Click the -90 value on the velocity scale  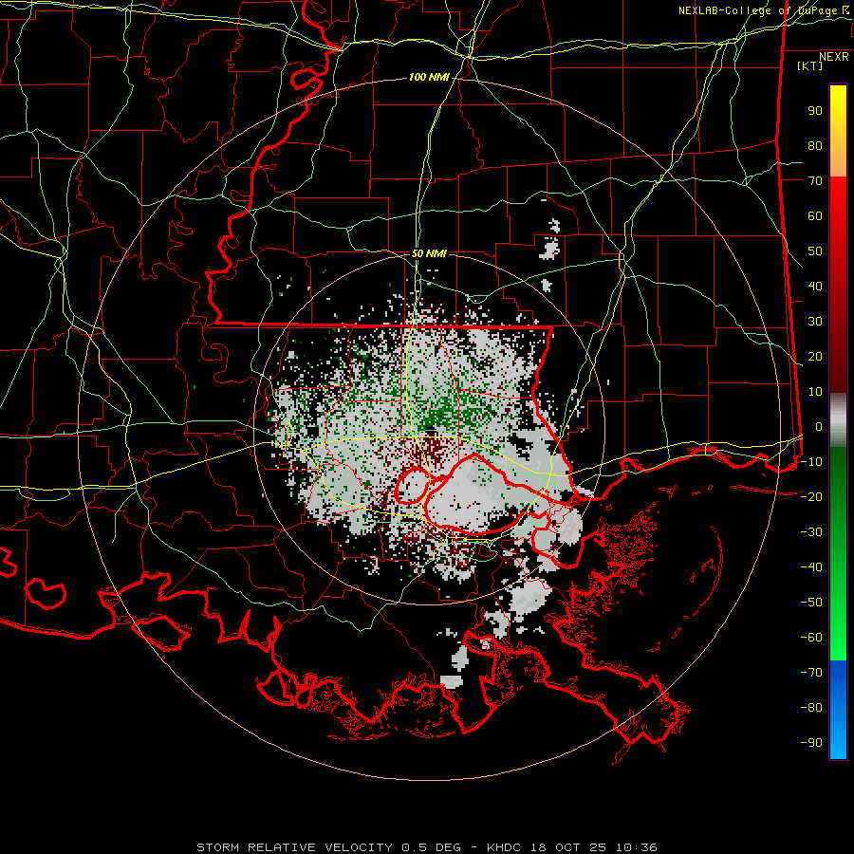click(x=811, y=743)
